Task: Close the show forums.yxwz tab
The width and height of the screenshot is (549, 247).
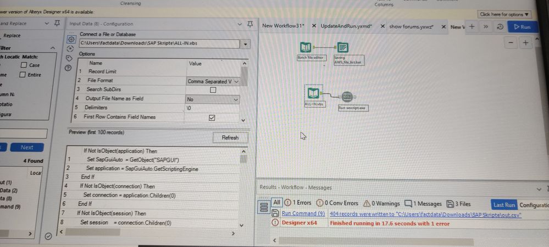Action: [443, 27]
